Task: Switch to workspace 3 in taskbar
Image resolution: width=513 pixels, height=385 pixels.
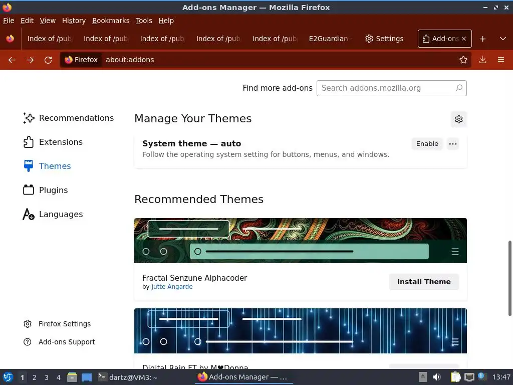Action: tap(47, 377)
